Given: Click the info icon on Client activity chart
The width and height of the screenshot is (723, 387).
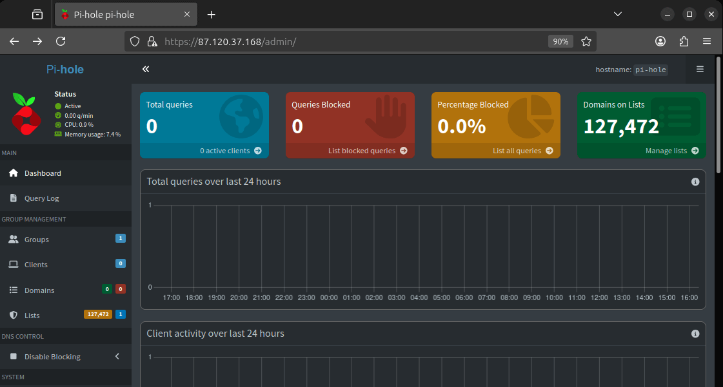Looking at the screenshot, I should [695, 334].
